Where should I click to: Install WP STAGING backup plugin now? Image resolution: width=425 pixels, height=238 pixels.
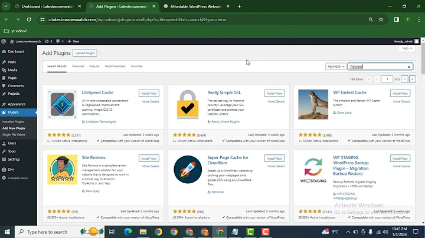[400, 158]
